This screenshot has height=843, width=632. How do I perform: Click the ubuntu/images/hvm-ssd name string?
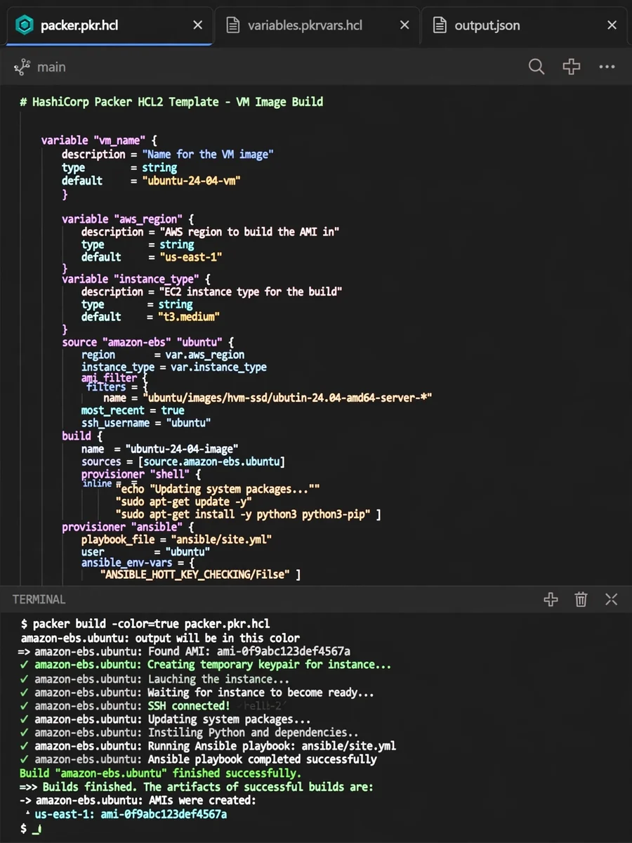click(x=287, y=398)
